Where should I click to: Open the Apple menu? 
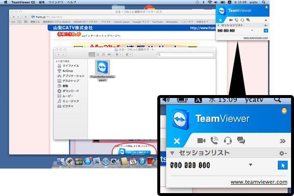pyautogui.click(x=5, y=2)
